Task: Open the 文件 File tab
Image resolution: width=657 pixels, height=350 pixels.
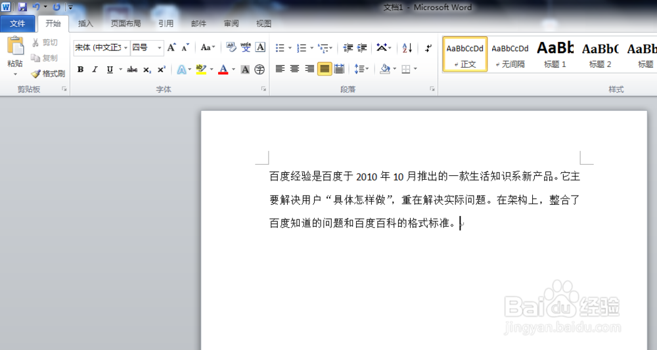Action: [18, 24]
